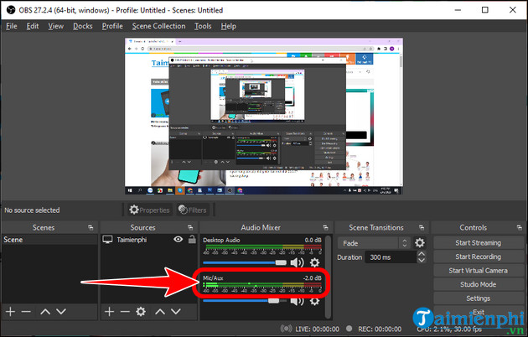Click the Mic/Aux volume slider handle
This screenshot has width=528, height=337.
[273, 301]
